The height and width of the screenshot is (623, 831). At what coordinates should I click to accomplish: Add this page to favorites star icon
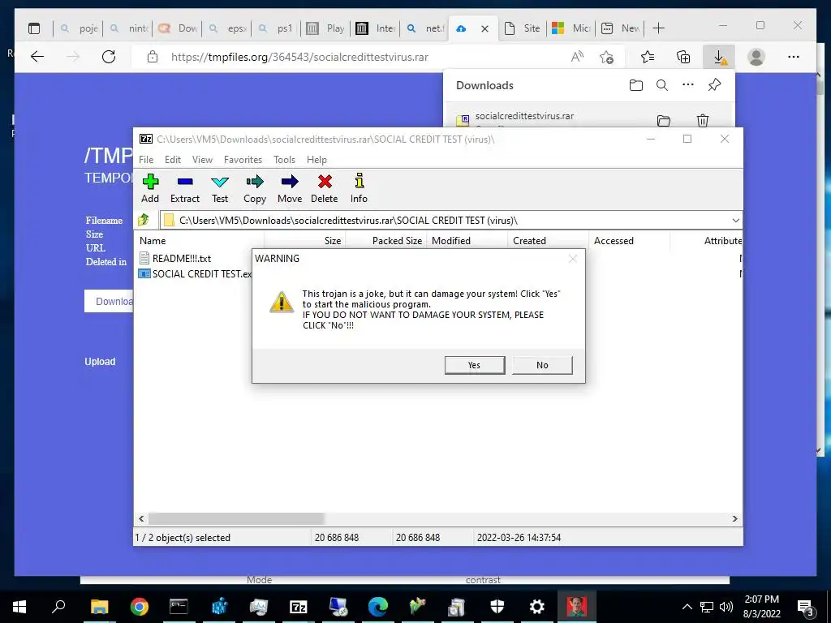pyautogui.click(x=607, y=57)
